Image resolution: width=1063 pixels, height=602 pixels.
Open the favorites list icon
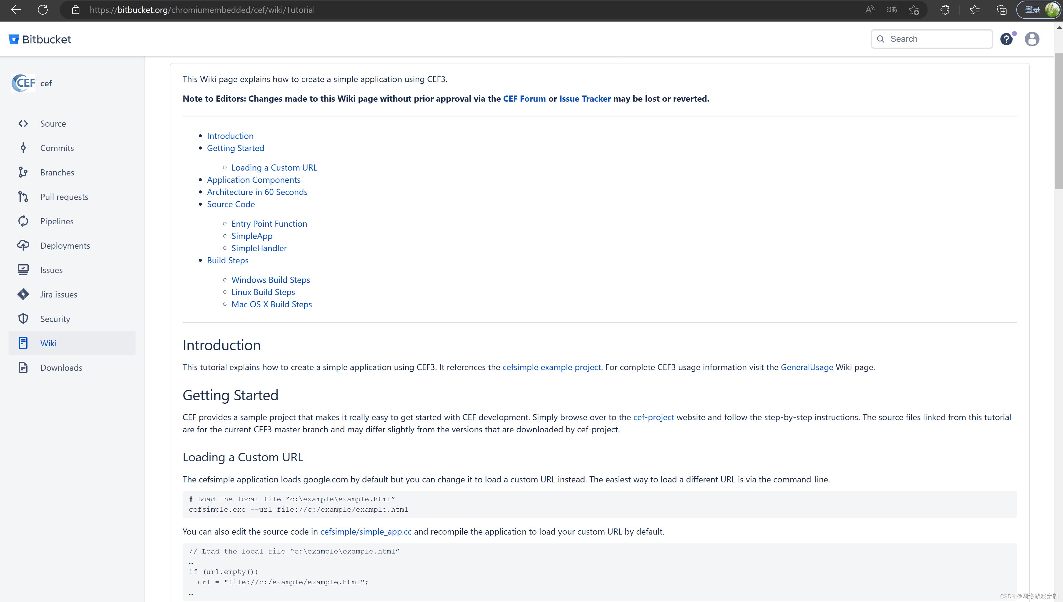[975, 9]
